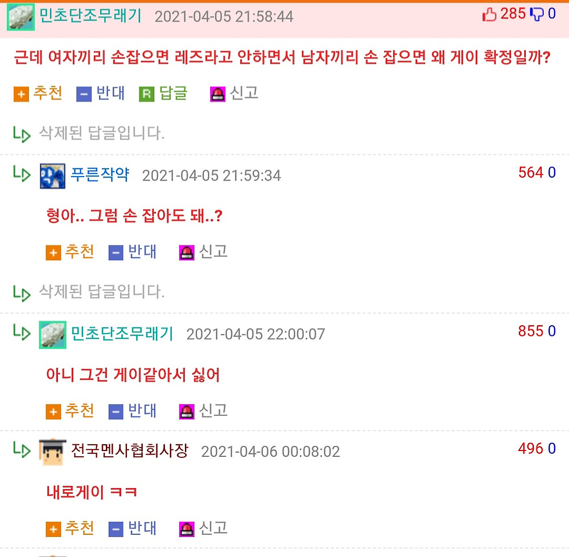Viewport: 569px width, 557px height.
Task: Open 전국멘사협회사장 username link
Action: tap(130, 451)
